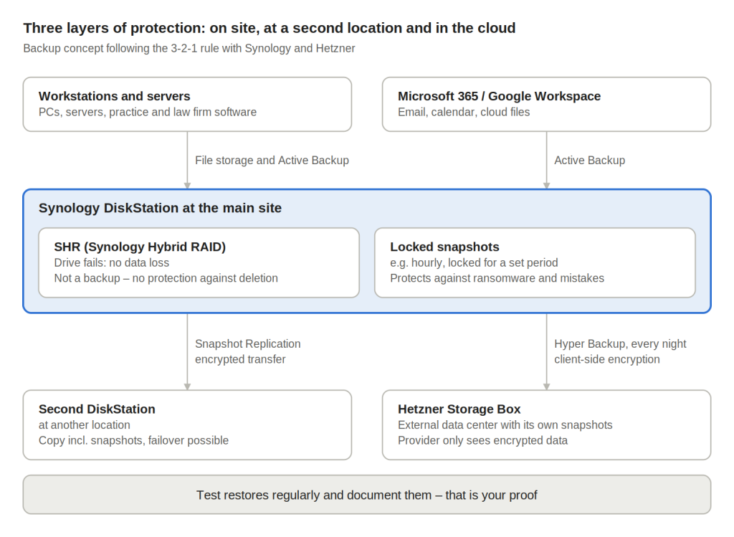This screenshot has height=537, width=734.
Task: Click the 'Drive fails: no data loss' line
Action: tap(111, 262)
